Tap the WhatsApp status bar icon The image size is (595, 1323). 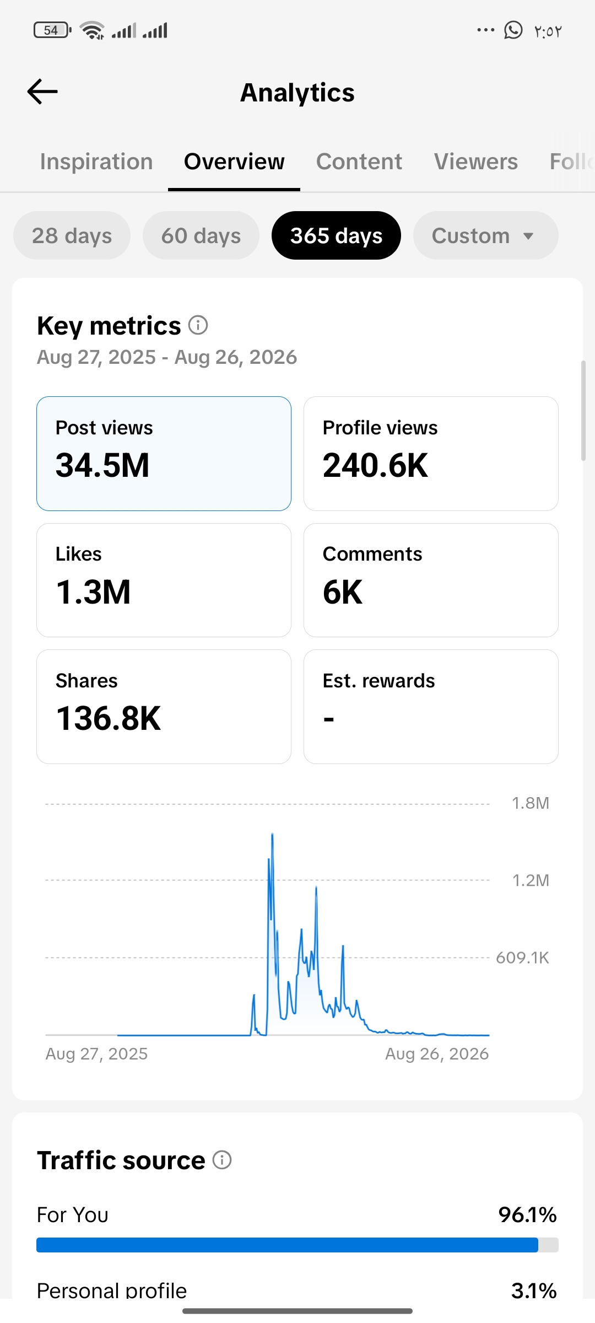(513, 30)
